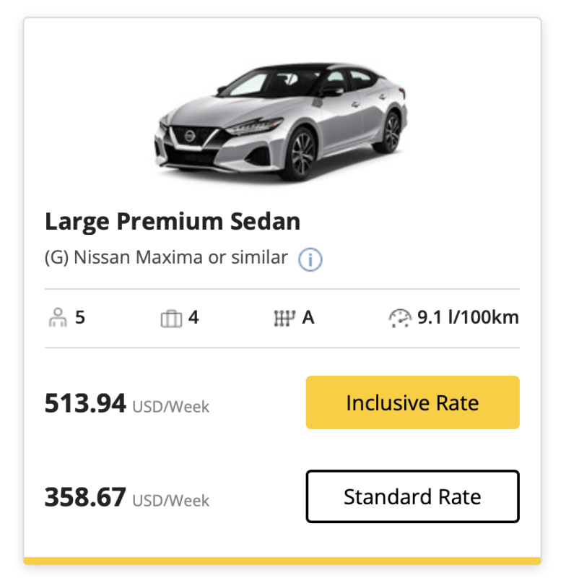Image resolution: width=566 pixels, height=578 pixels.
Task: Click the luggage suitcase icon
Action: pos(170,318)
